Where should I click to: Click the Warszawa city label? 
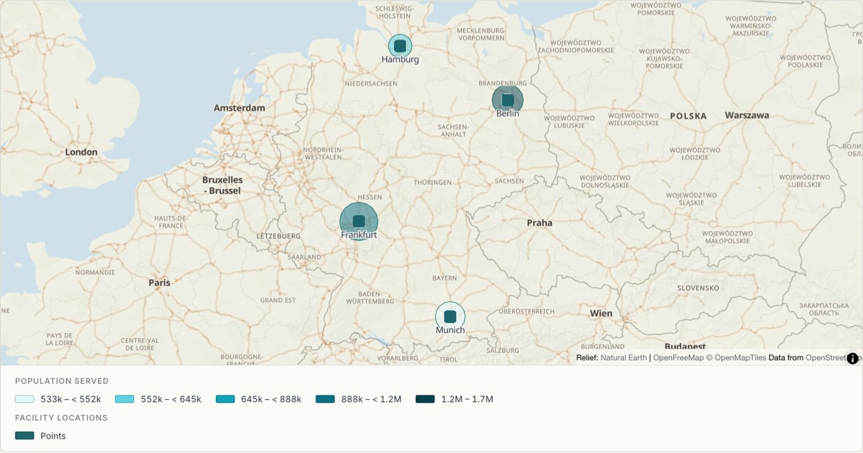point(747,115)
